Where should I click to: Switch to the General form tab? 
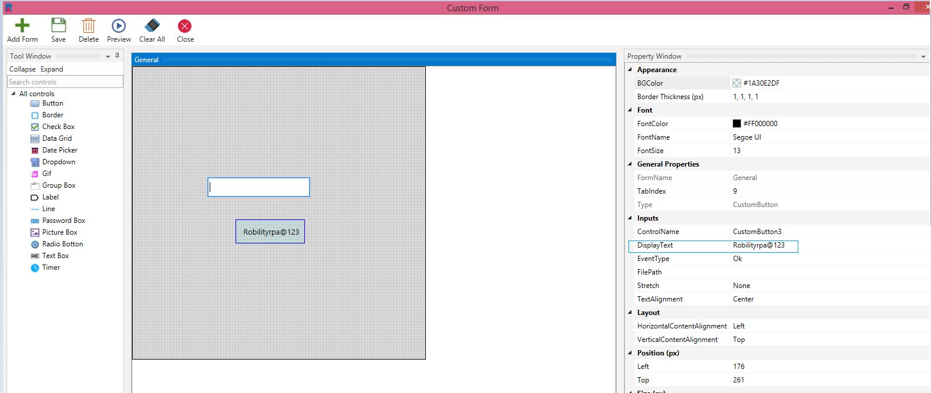(x=146, y=60)
